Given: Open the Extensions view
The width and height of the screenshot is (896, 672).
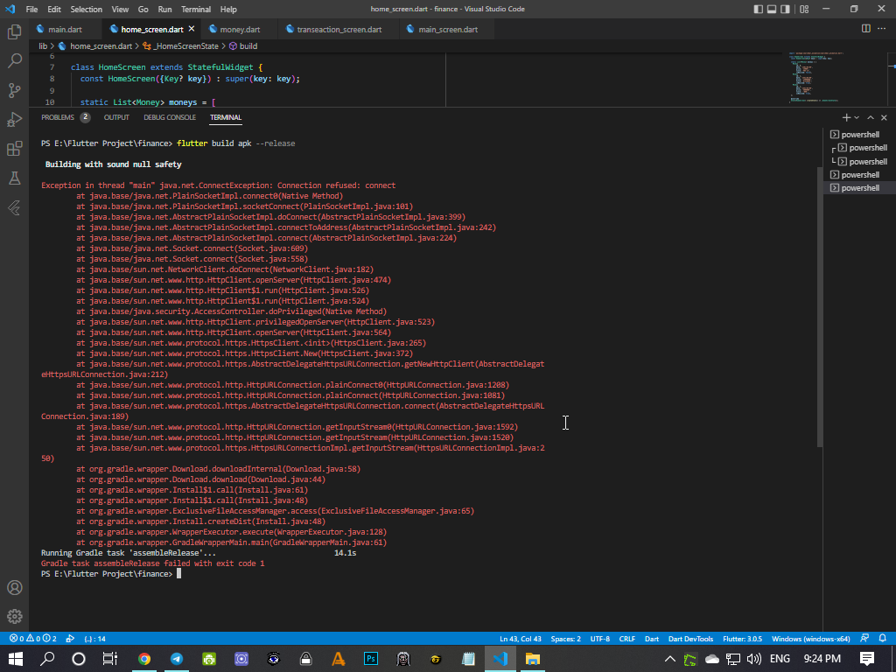Looking at the screenshot, I should (x=14, y=149).
